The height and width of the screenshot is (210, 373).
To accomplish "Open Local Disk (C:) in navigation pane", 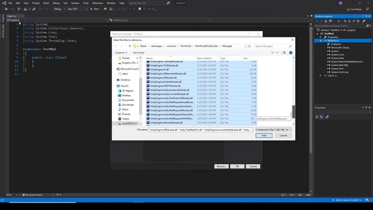I will point(127,124).
